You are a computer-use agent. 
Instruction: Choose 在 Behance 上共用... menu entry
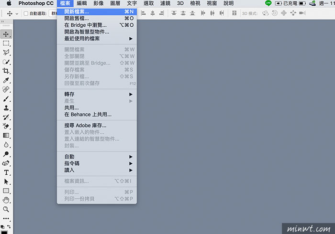click(97, 115)
